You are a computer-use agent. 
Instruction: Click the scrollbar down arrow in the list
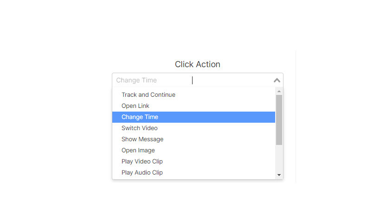point(279,175)
